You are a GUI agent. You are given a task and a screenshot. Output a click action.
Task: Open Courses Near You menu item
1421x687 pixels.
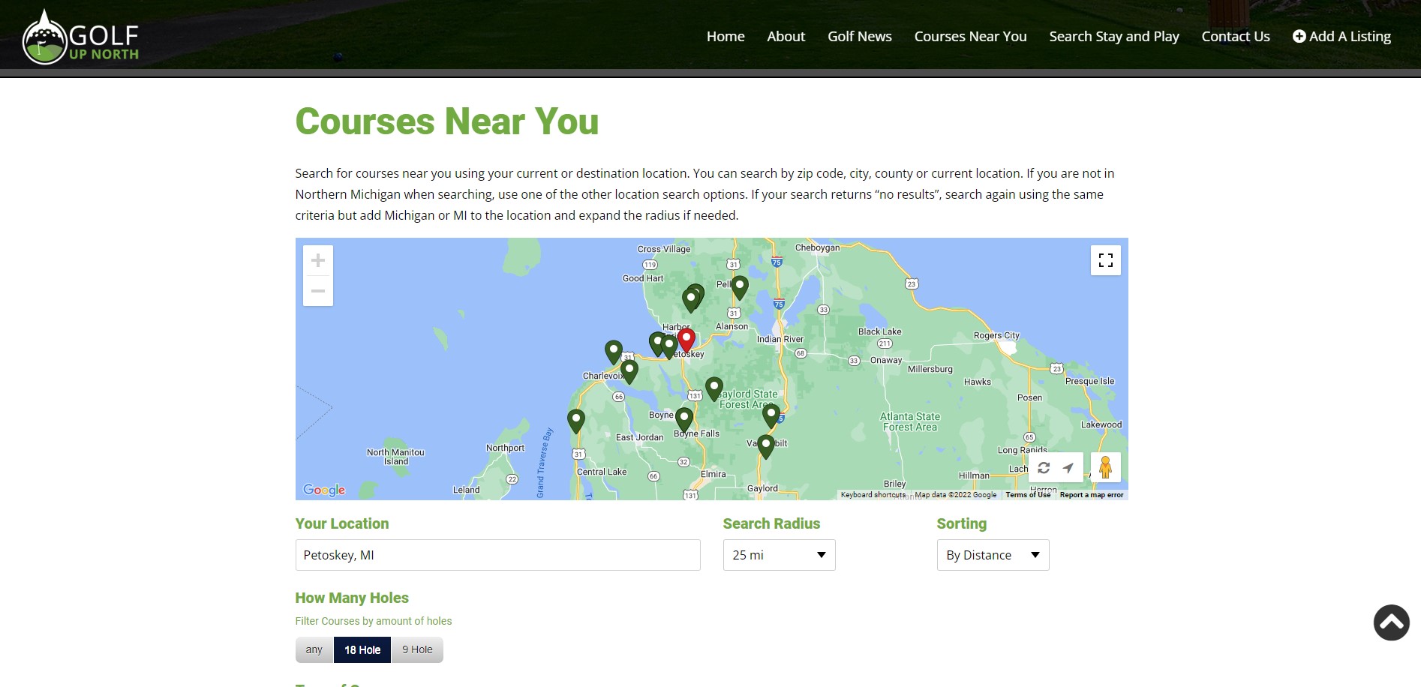pyautogui.click(x=970, y=36)
